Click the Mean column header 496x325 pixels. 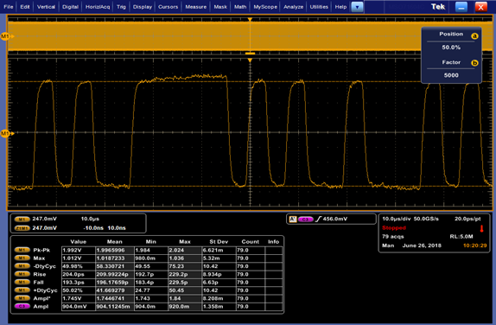tap(115, 242)
